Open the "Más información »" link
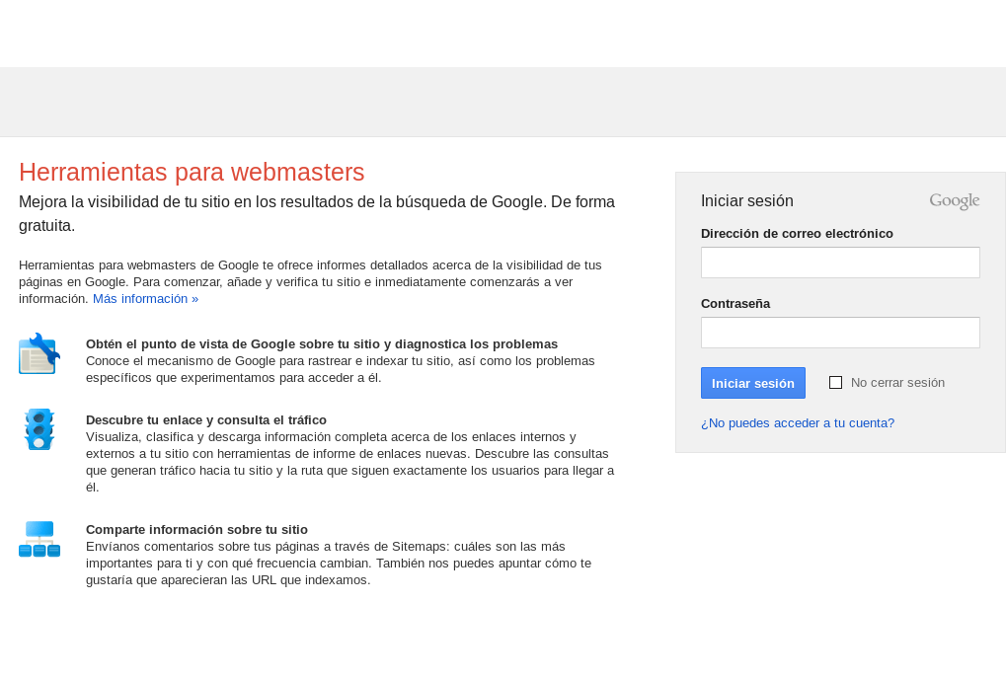The width and height of the screenshot is (1006, 679). click(145, 299)
